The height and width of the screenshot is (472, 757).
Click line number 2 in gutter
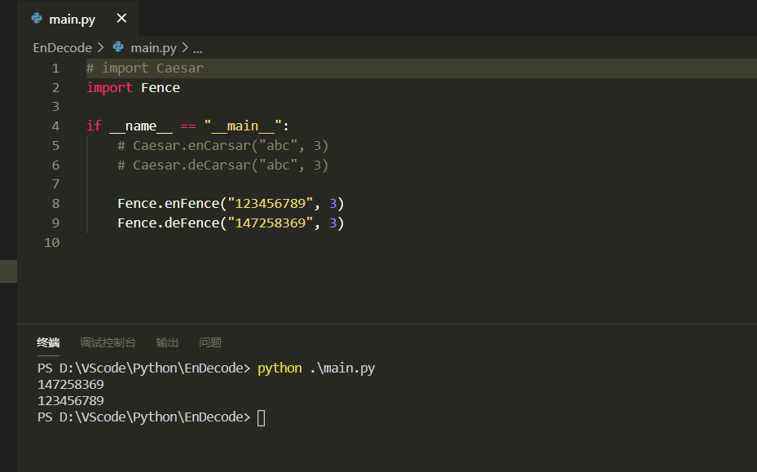pyautogui.click(x=55, y=87)
